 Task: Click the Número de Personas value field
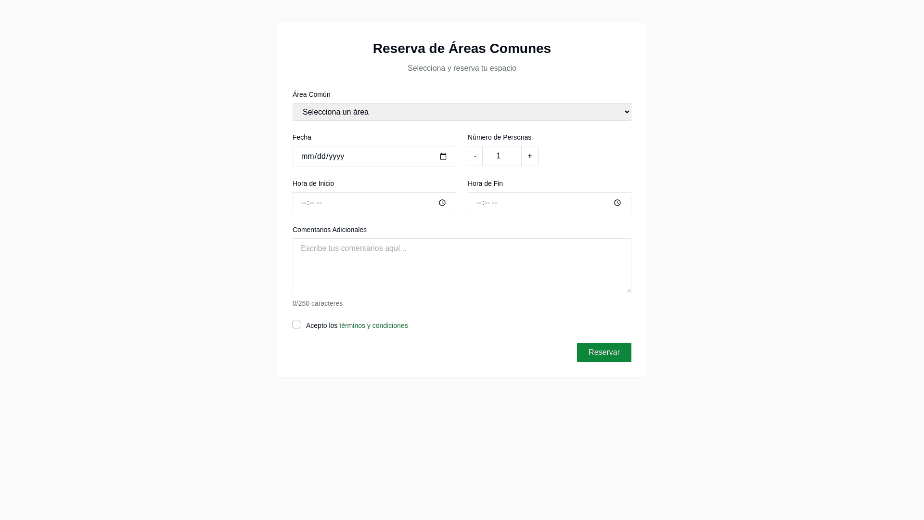(501, 156)
